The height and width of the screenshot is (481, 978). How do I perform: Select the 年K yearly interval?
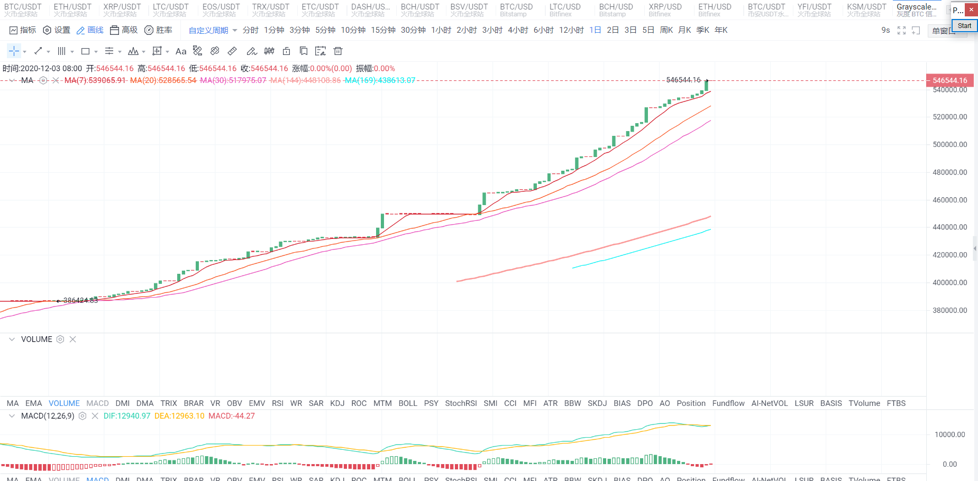(x=721, y=30)
